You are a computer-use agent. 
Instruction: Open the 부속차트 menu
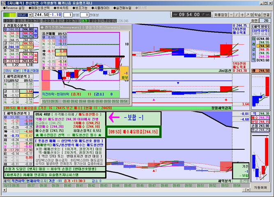click(x=61, y=8)
